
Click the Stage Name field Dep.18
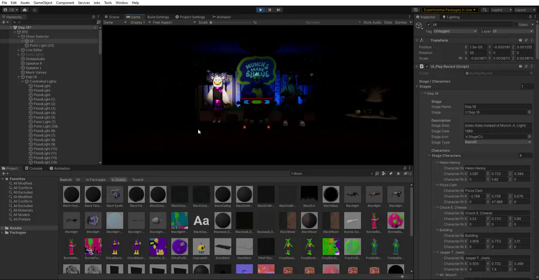[498, 107]
